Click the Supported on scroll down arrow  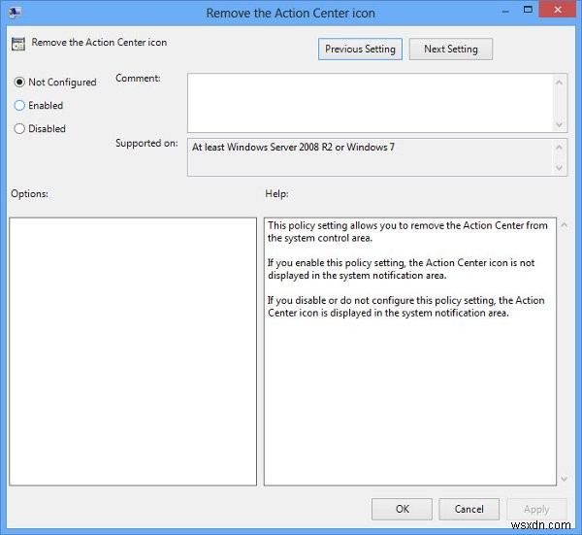click(x=560, y=168)
